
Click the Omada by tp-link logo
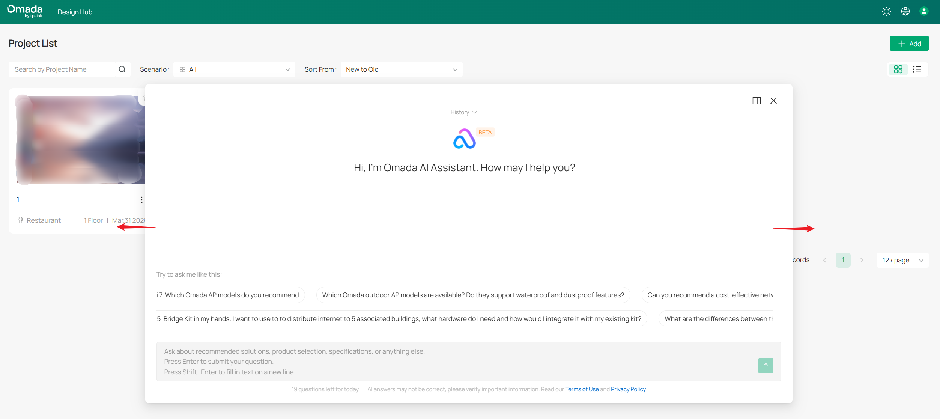tap(25, 11)
